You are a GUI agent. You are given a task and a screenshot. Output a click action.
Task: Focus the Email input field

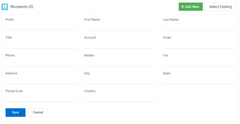point(199,45)
